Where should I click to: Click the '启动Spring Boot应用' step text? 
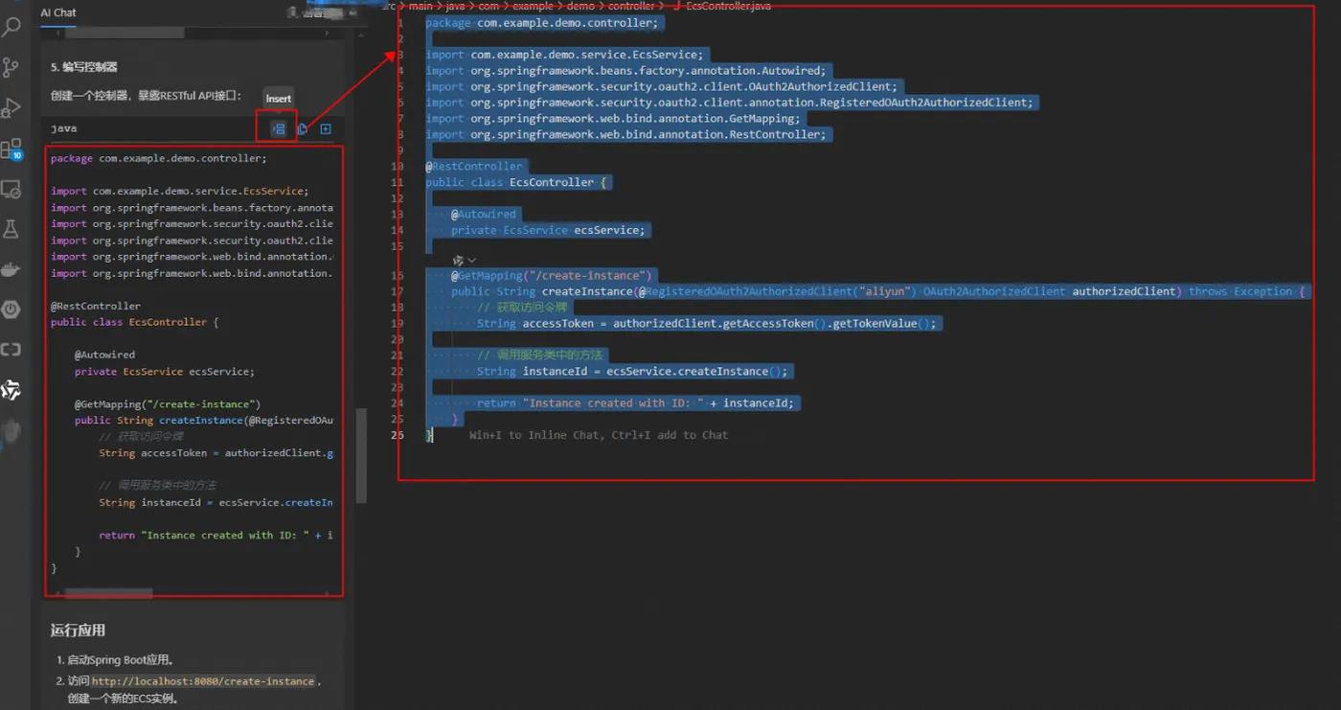[120, 660]
